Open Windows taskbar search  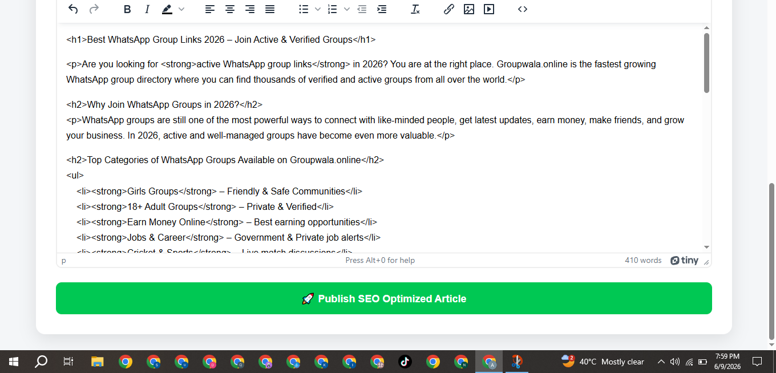[41, 362]
